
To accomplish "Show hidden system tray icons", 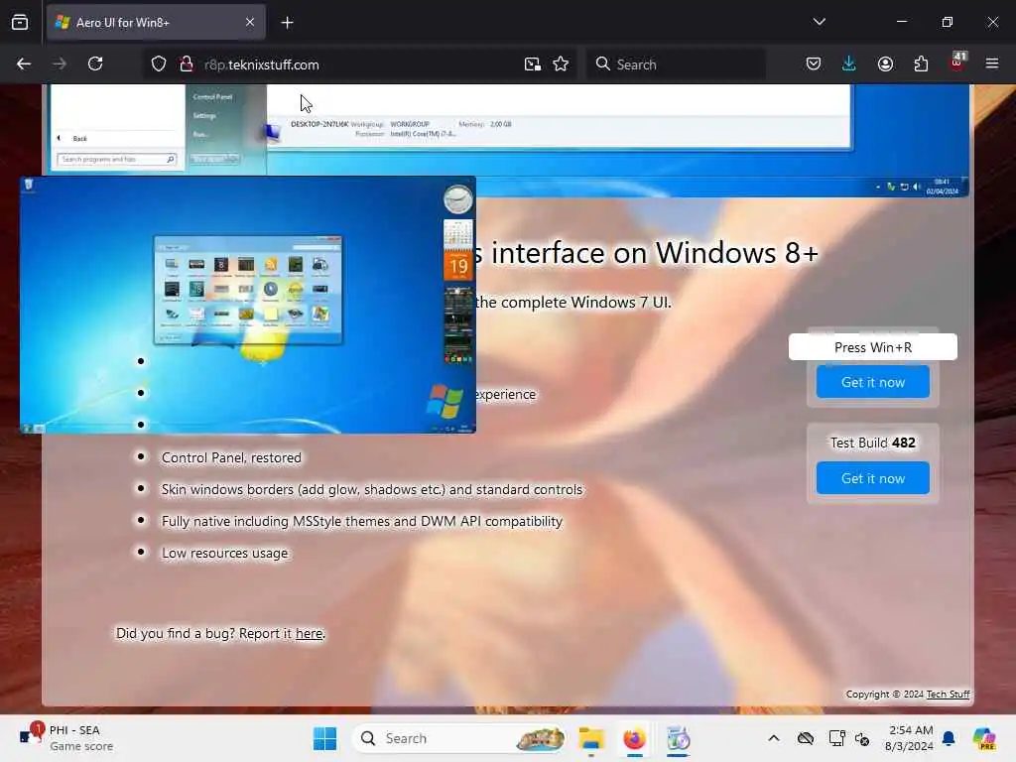I will click(774, 738).
